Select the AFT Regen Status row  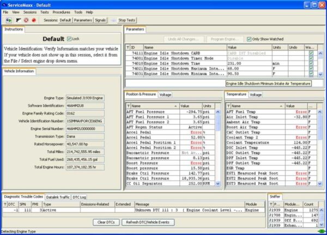pyautogui.click(x=170, y=127)
